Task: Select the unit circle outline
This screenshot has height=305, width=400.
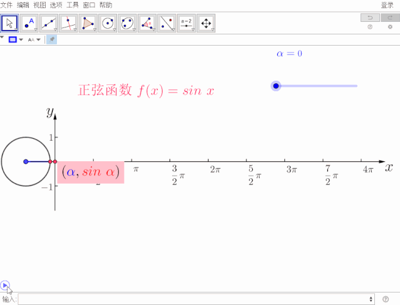Action: pyautogui.click(x=26, y=137)
